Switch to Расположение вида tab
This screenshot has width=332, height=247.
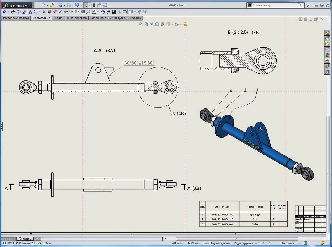point(16,18)
